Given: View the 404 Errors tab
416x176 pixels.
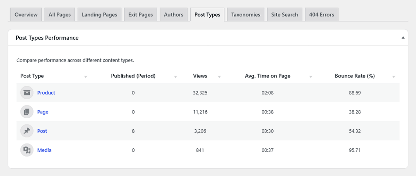Looking at the screenshot, I should (322, 15).
